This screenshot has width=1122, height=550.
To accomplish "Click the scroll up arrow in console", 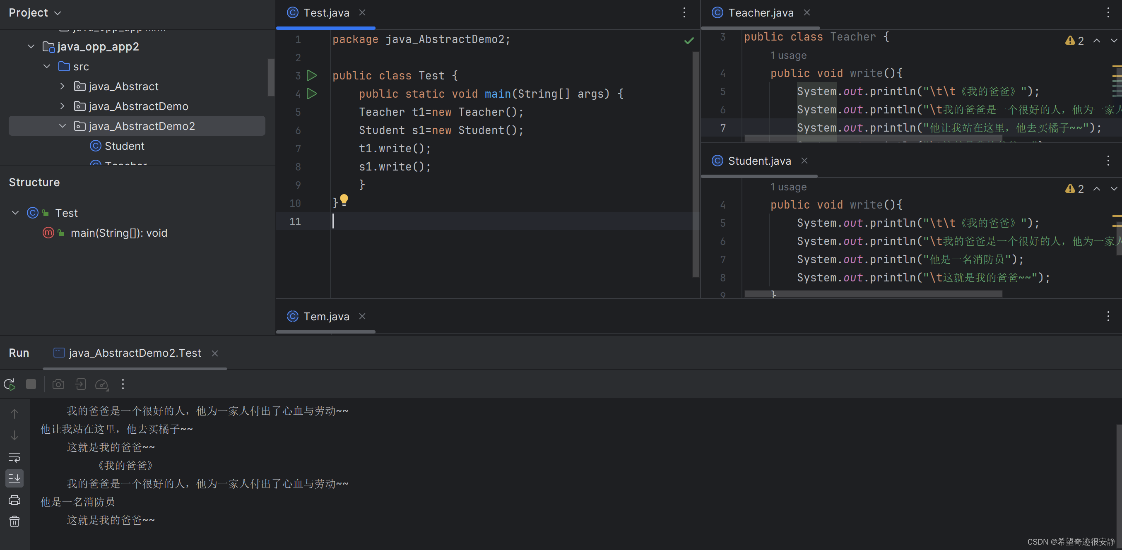I will [14, 414].
